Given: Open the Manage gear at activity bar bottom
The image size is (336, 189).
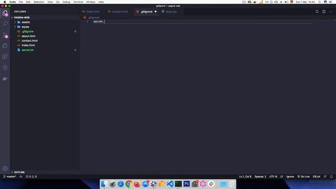Looking at the screenshot, I should [5, 169].
